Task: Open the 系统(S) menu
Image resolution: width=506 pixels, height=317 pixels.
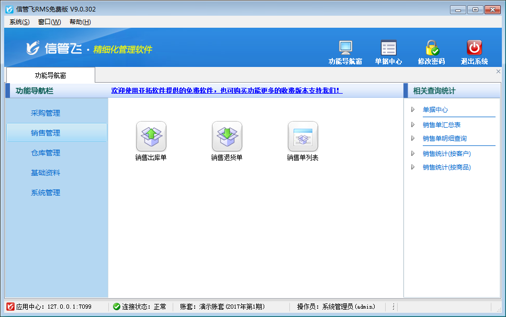Action: click(x=19, y=22)
